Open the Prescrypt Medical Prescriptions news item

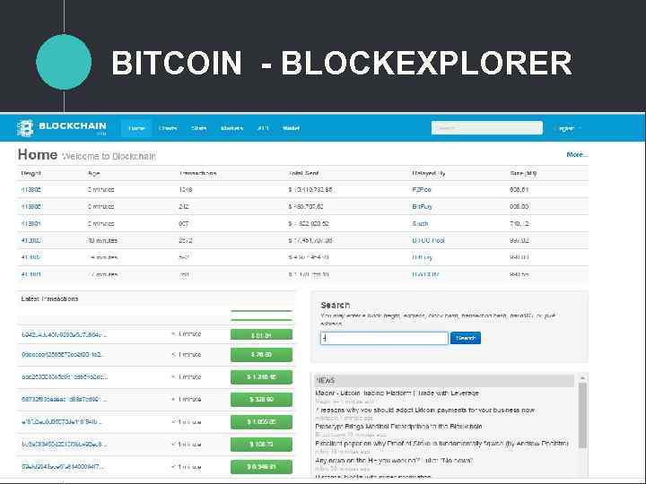tap(398, 427)
